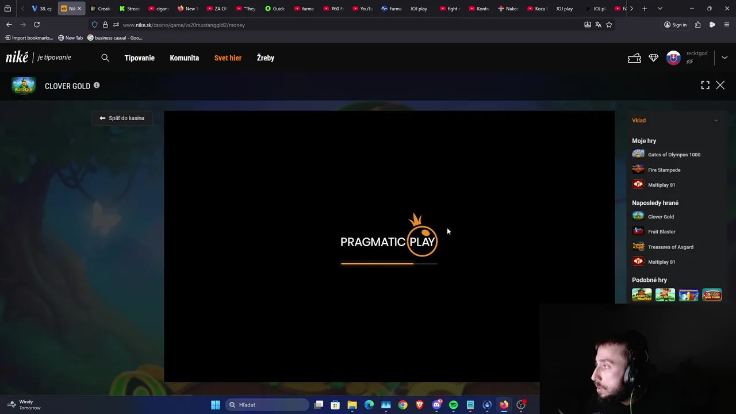Open Import bookmarks bookmark
The image size is (736, 414).
pyautogui.click(x=29, y=38)
